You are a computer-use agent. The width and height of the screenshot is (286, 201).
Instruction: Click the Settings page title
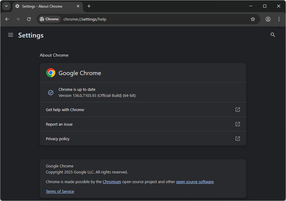(x=31, y=35)
